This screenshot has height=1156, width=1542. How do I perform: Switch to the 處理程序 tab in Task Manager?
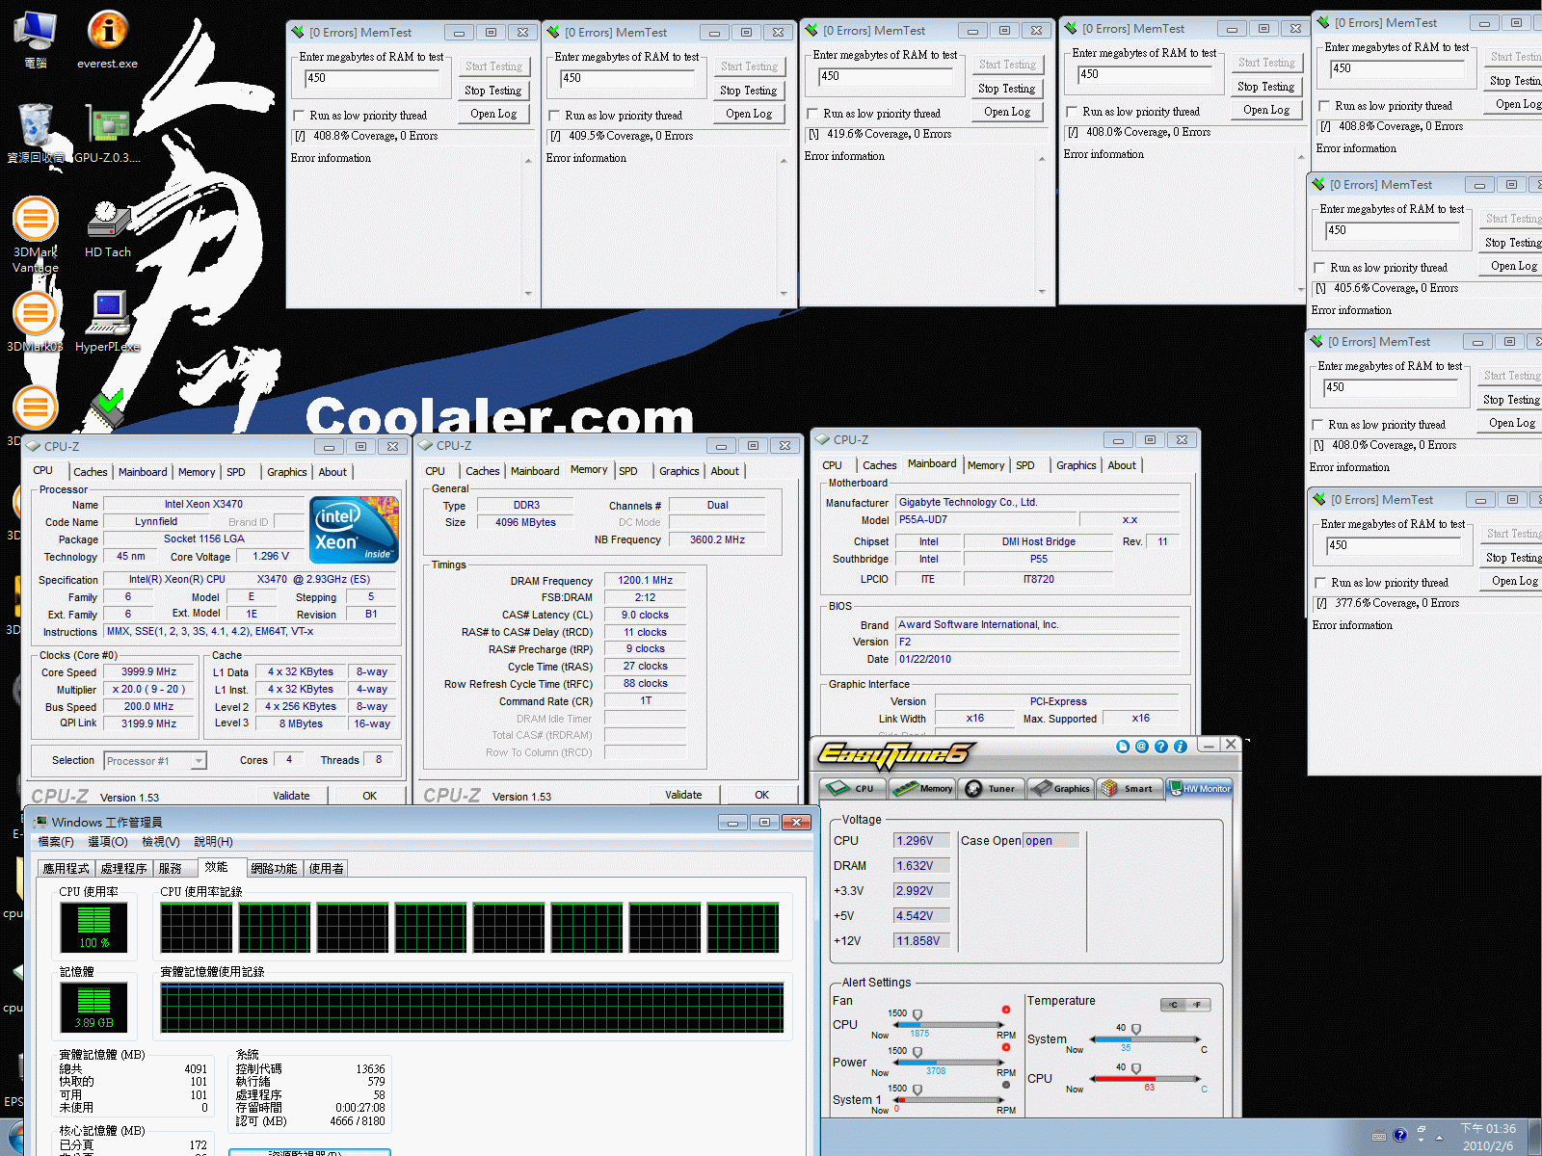[124, 869]
